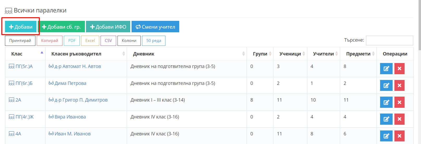Focus the Търсене search field
421x144 pixels.
389,40
